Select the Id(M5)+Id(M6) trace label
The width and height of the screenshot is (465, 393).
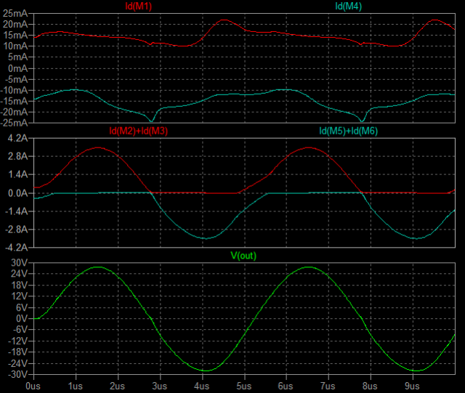click(x=348, y=131)
